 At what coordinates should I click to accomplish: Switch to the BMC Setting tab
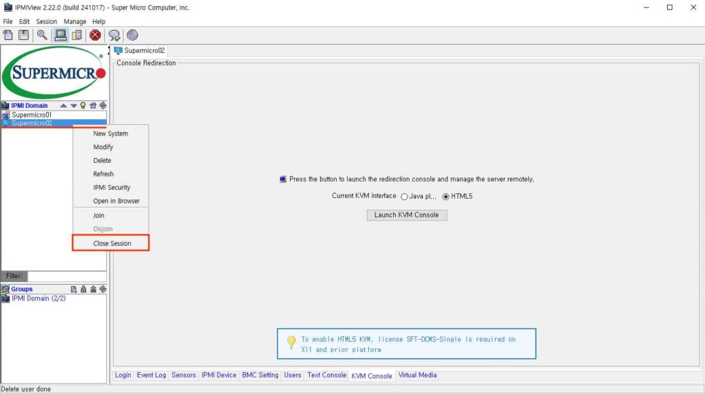(260, 375)
